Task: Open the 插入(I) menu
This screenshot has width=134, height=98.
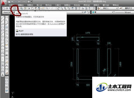Action: click(39, 5)
